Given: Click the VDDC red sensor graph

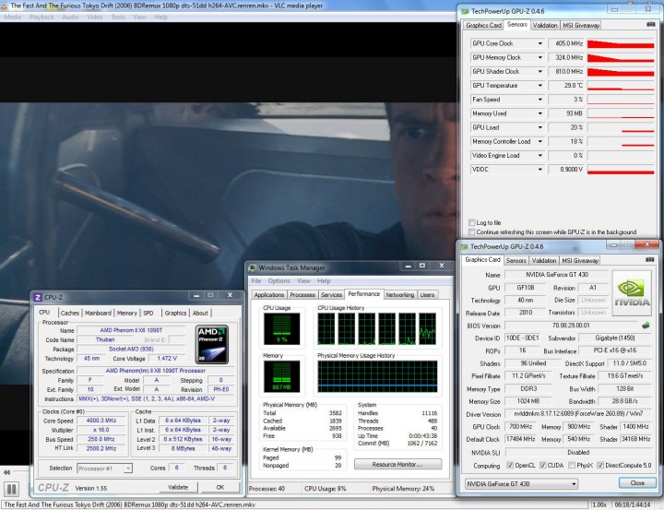Looking at the screenshot, I should (x=621, y=169).
